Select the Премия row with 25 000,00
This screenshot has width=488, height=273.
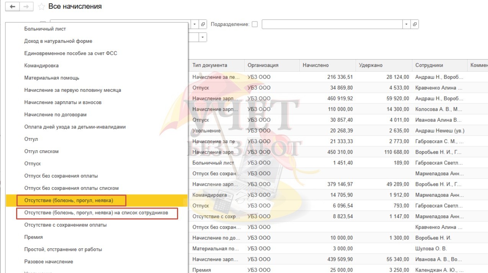339,270
